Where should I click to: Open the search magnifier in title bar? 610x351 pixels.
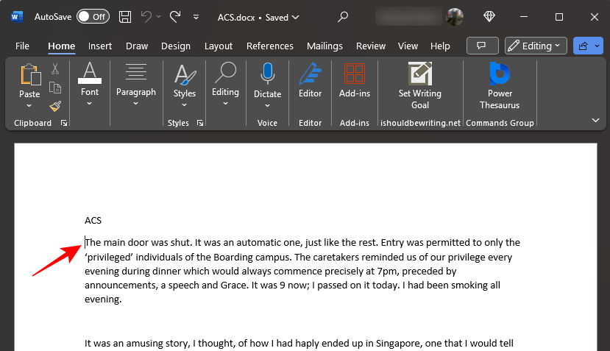coord(343,16)
